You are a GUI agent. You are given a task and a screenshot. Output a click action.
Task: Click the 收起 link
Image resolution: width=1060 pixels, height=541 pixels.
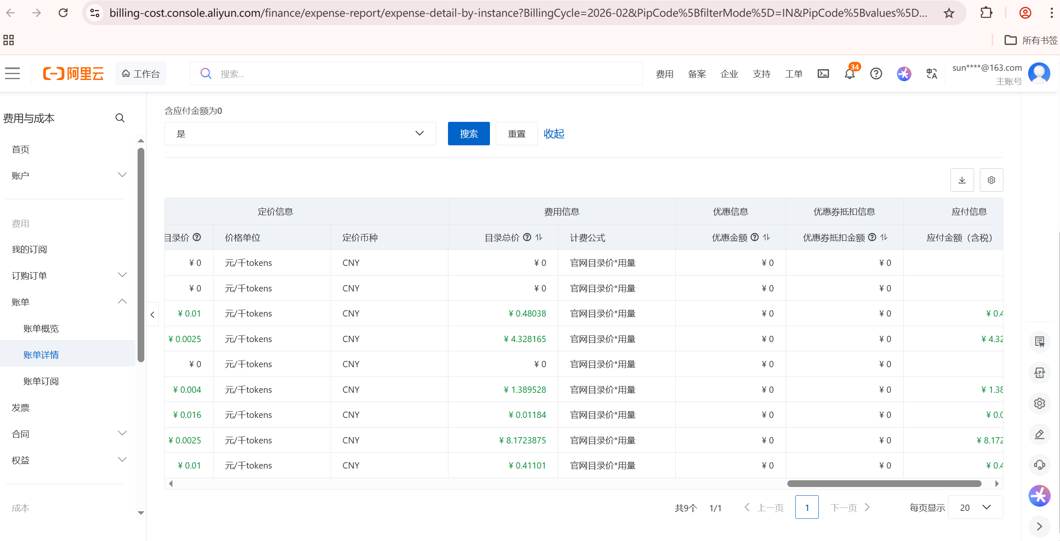pos(554,134)
